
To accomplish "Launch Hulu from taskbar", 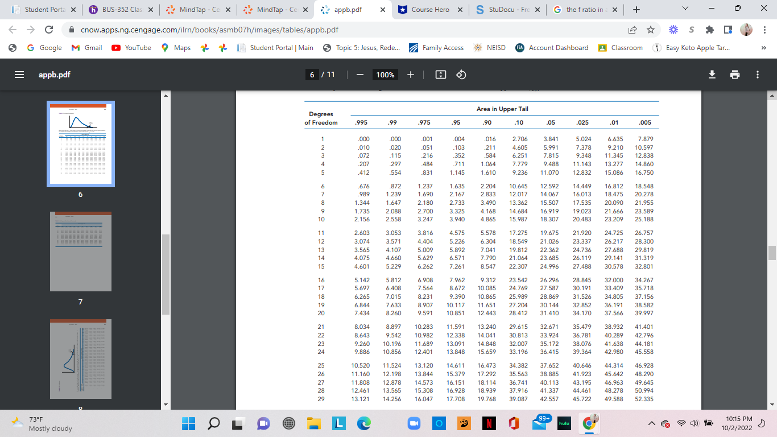I will click(x=563, y=424).
